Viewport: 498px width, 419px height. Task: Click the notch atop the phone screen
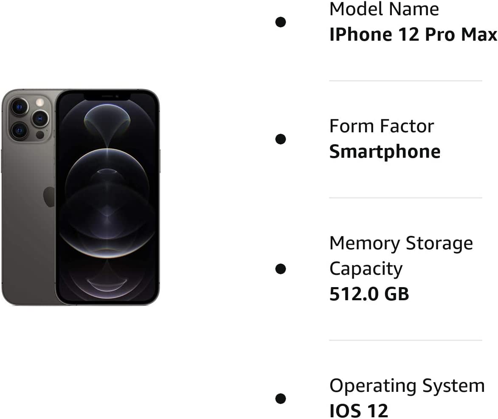107,96
